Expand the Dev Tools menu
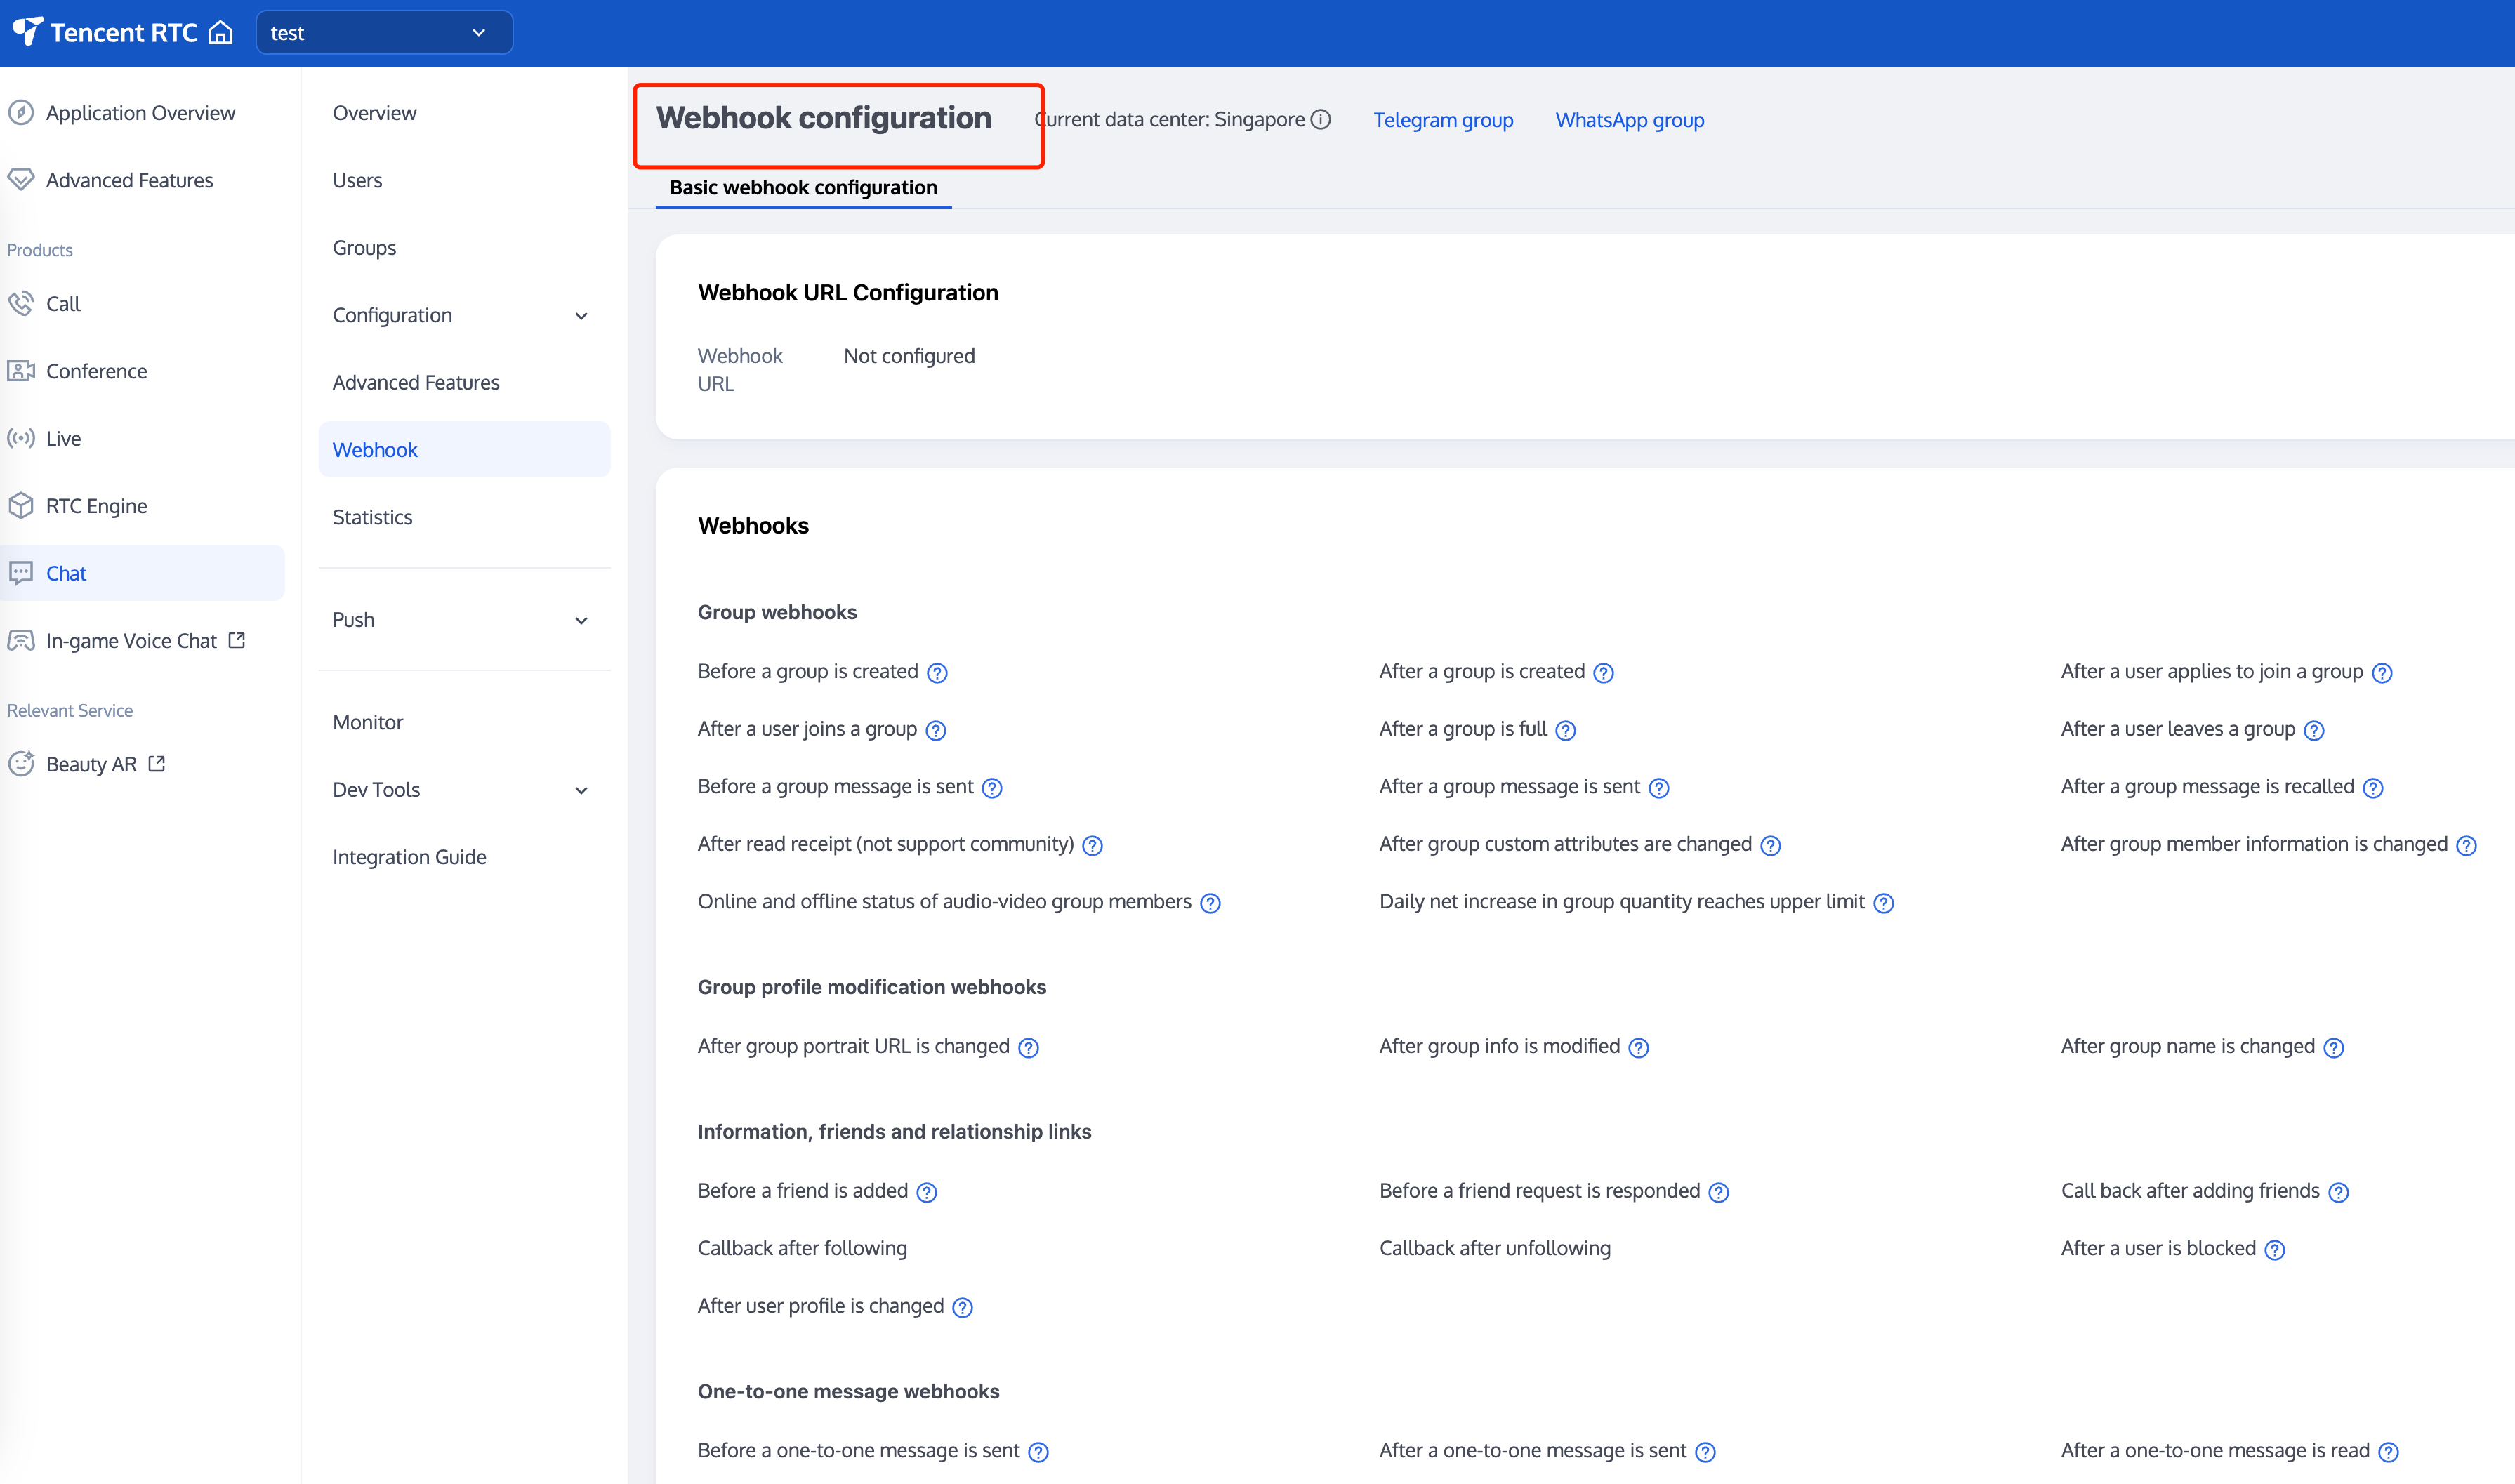2515x1484 pixels. click(x=463, y=790)
